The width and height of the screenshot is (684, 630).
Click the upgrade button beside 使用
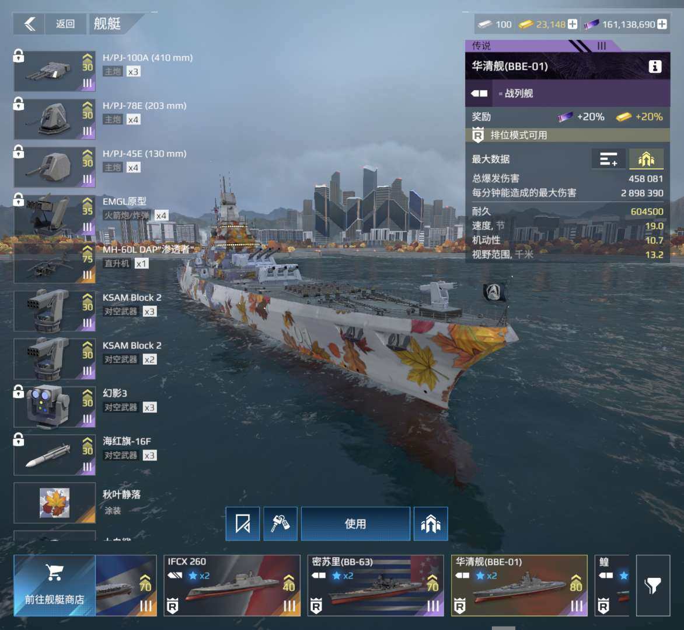(x=431, y=524)
